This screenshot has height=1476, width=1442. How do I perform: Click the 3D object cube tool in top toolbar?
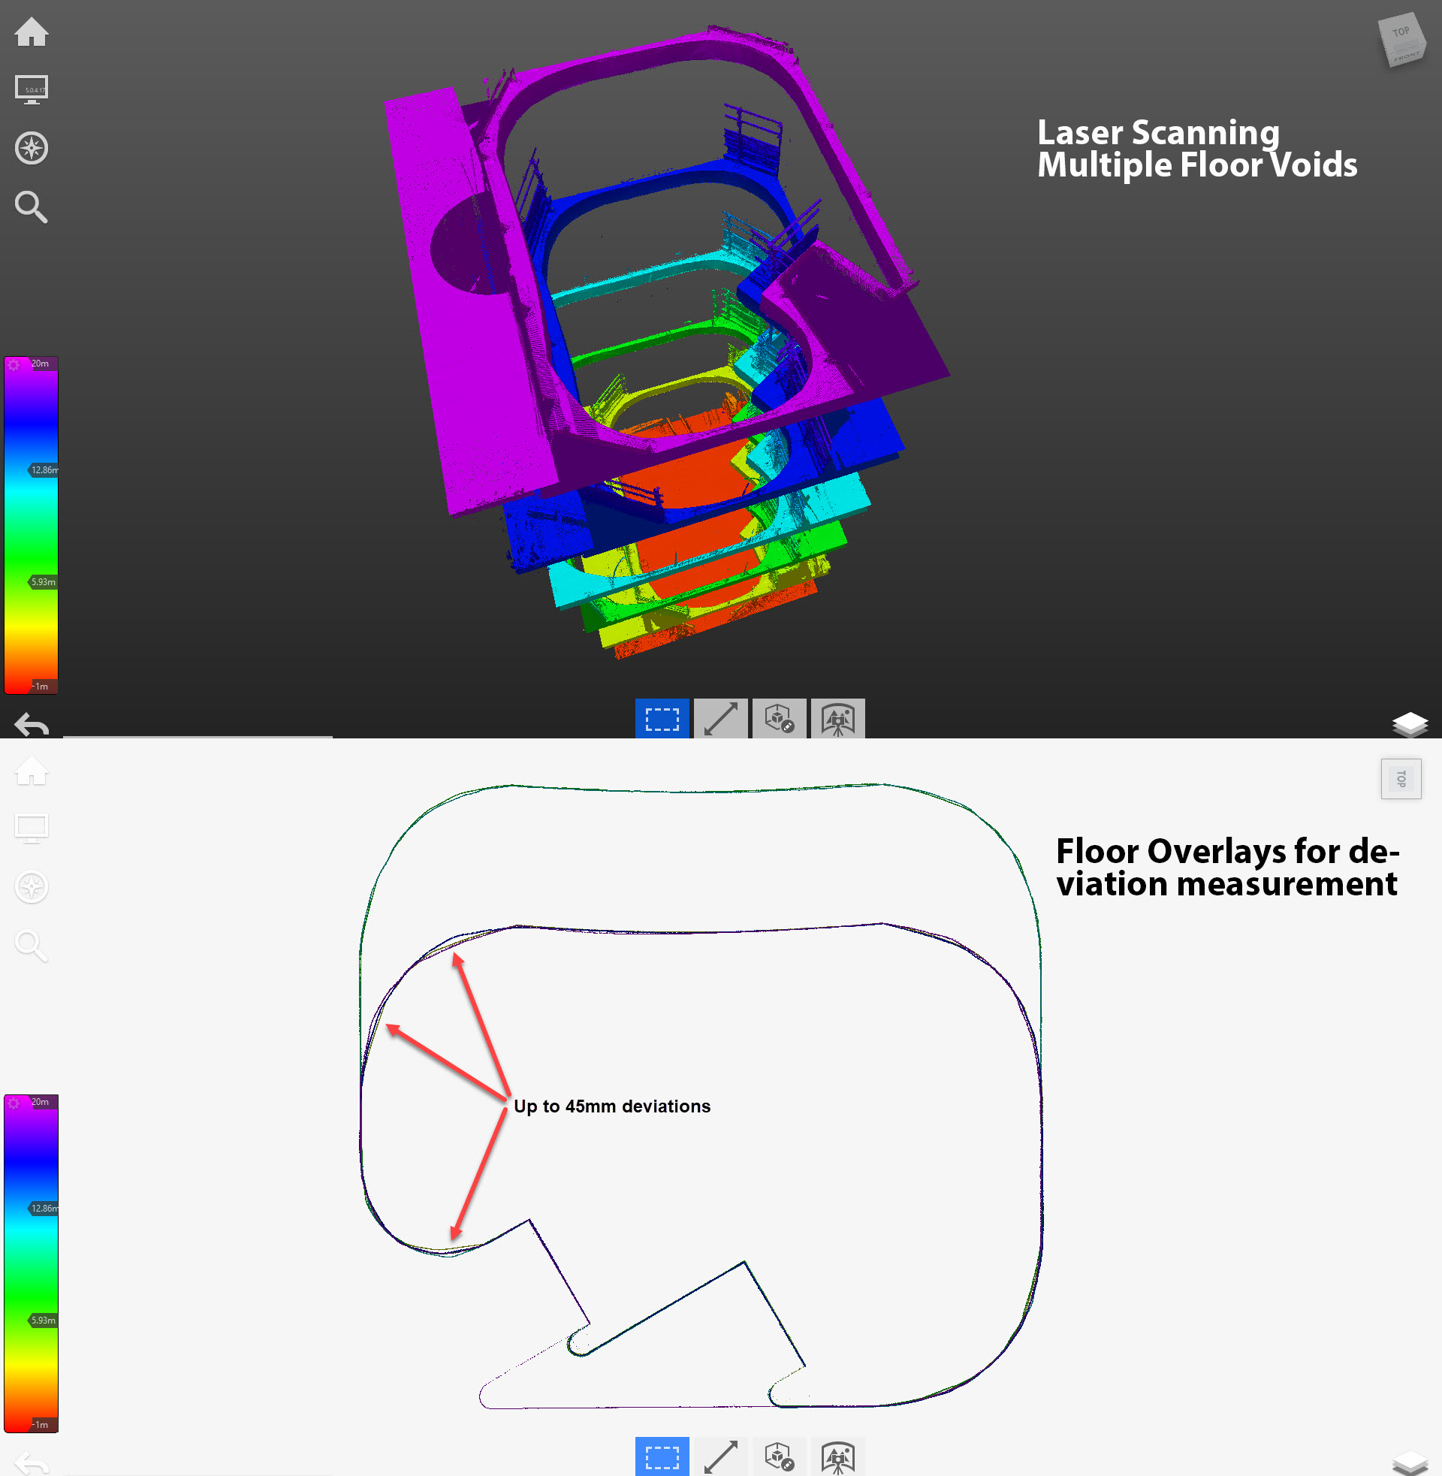(x=779, y=718)
